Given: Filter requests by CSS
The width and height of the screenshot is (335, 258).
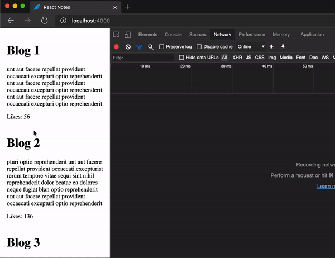Looking at the screenshot, I should [x=260, y=58].
